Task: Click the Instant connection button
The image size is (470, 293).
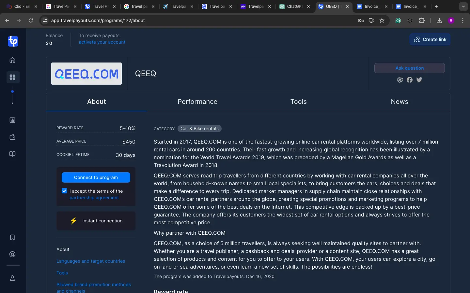Action: tap(96, 221)
